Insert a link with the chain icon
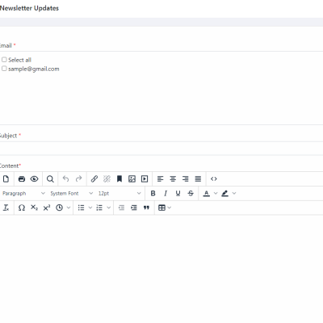The image size is (323, 323). pos(94,178)
